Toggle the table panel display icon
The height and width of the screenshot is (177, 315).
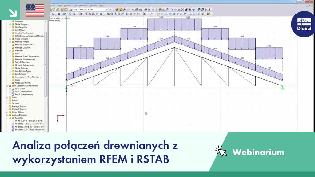tap(66, 10)
